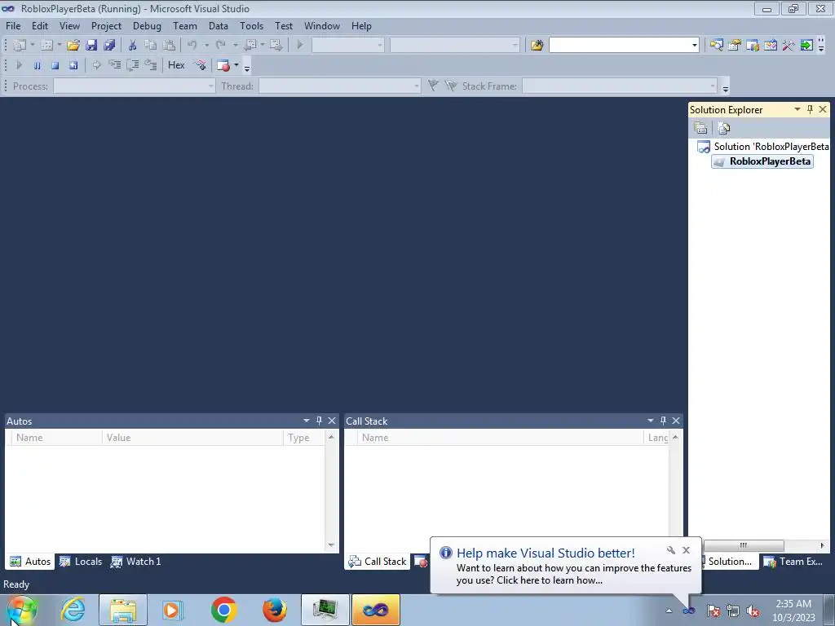Screen dimensions: 835x626
Task: Click the Undo arrow icon
Action: (192, 46)
